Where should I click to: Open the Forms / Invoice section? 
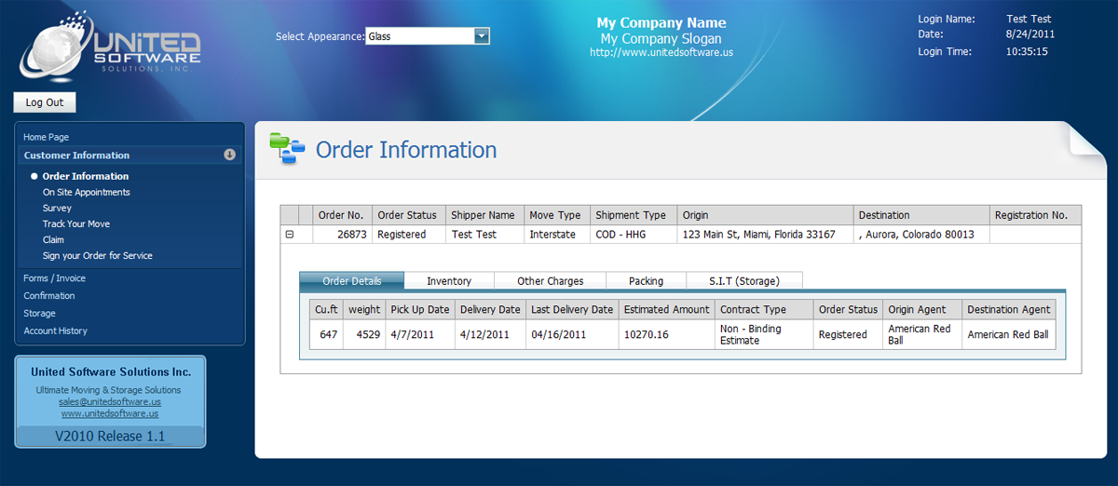point(54,277)
